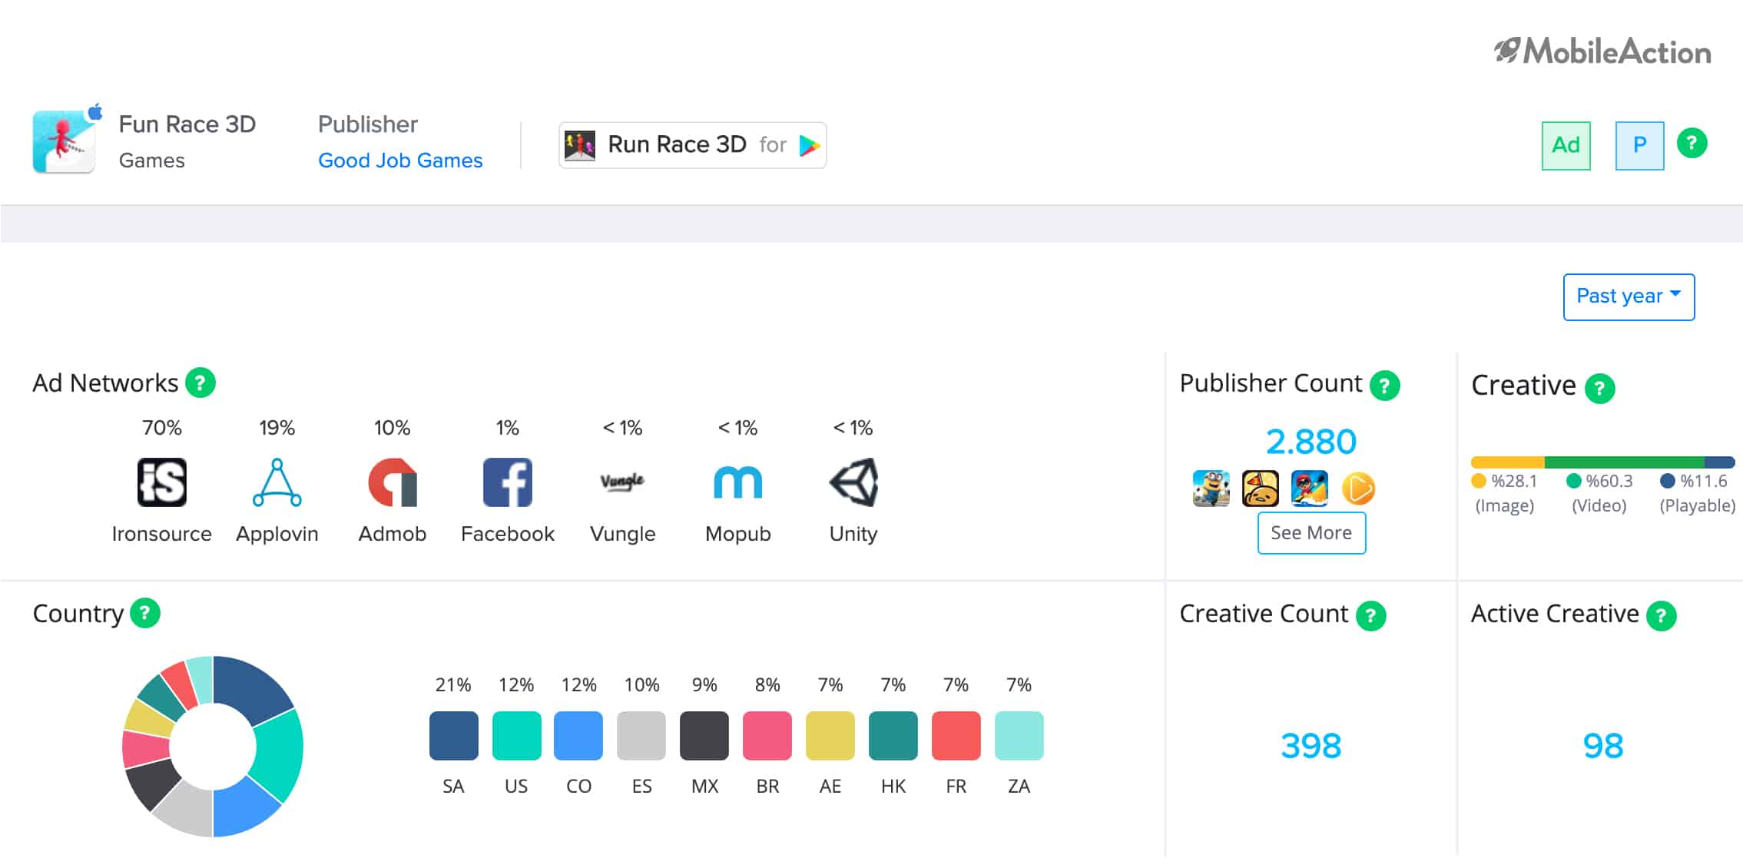Click the blue P badge

1639,145
